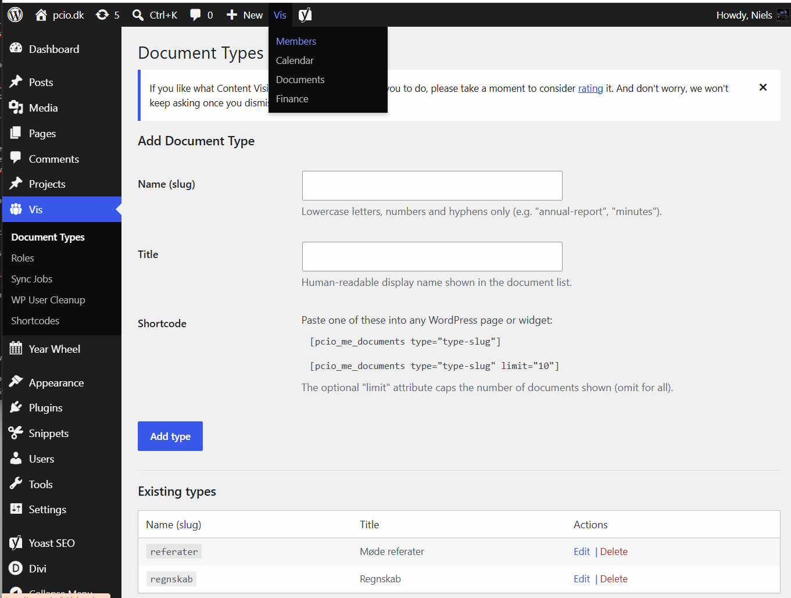Click the Comments icon in sidebar
This screenshot has width=791, height=598.
[x=16, y=158]
